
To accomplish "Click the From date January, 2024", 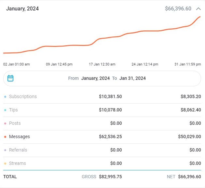I will pos(95,78).
